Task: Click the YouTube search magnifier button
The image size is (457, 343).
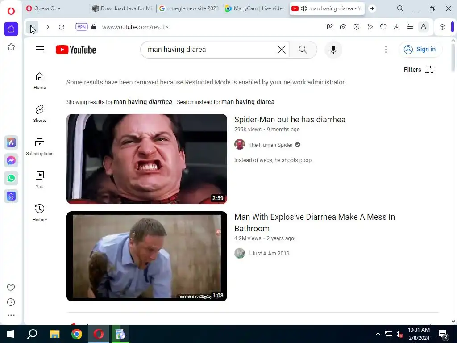Action: coord(303,50)
